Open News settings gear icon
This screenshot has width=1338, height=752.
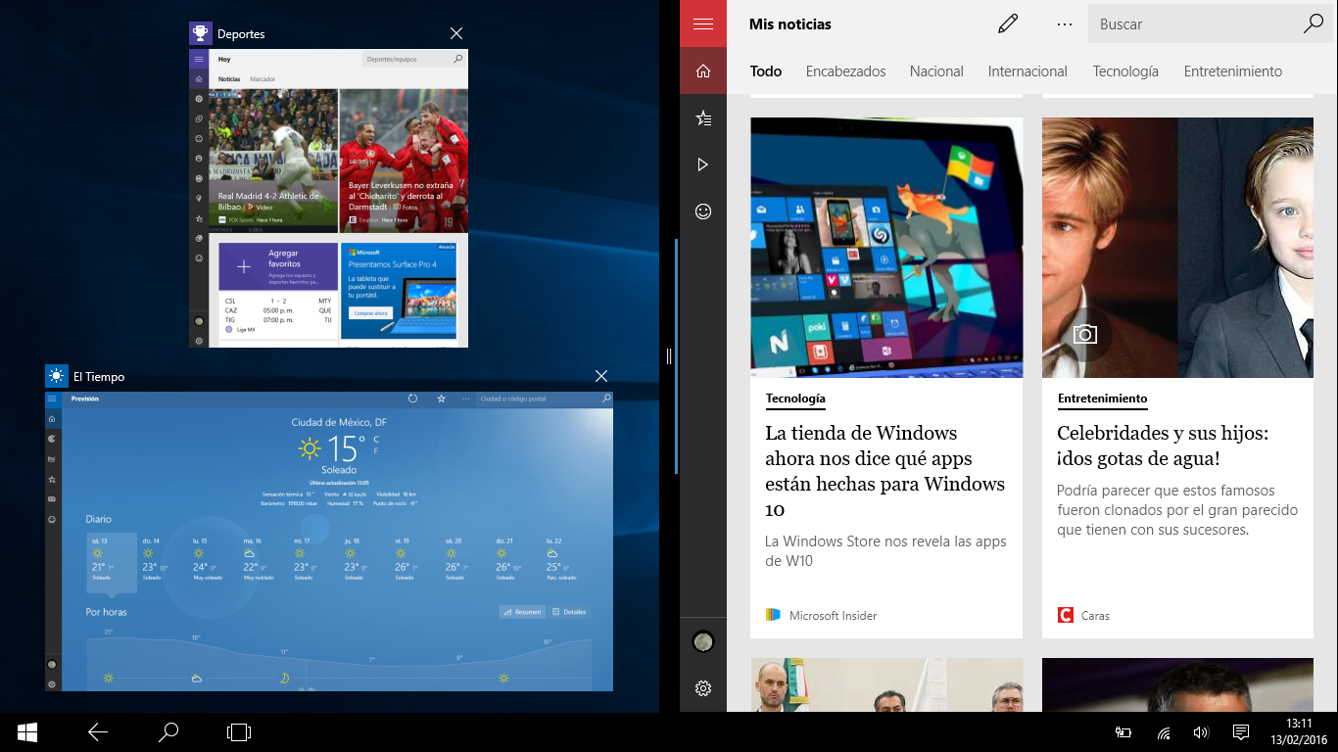pos(702,688)
